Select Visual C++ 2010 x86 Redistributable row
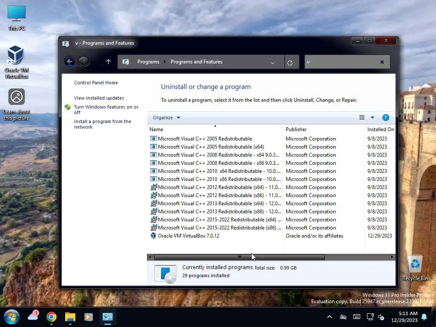Screen dimensions: 436x327 (271, 179)
